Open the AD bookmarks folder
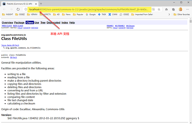 click(56, 14)
